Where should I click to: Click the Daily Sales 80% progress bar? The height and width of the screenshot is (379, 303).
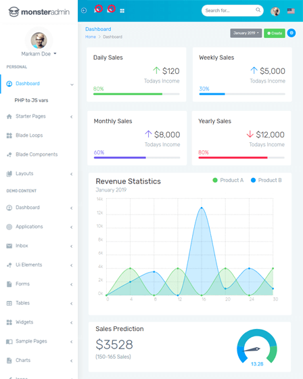(136, 94)
